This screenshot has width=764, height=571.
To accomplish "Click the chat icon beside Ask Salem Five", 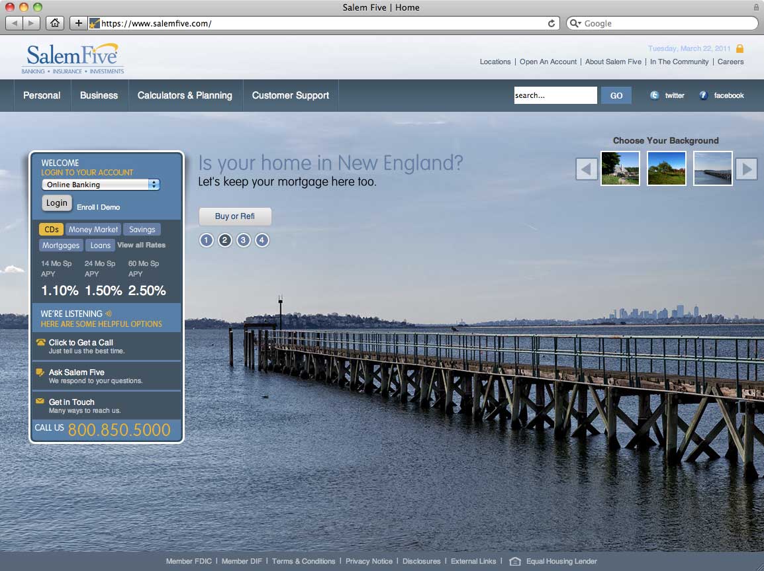I will (x=40, y=373).
